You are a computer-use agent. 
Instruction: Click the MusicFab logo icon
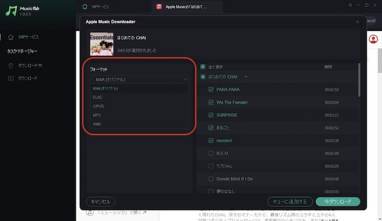click(x=11, y=11)
